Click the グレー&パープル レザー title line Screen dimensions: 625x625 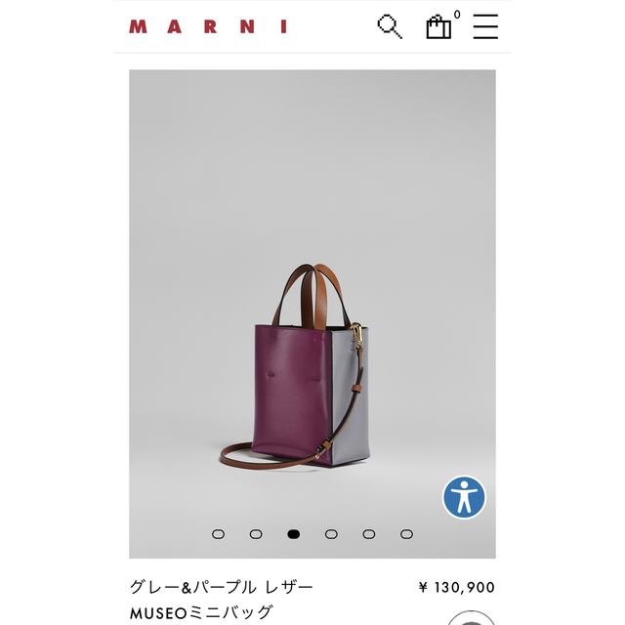(222, 587)
